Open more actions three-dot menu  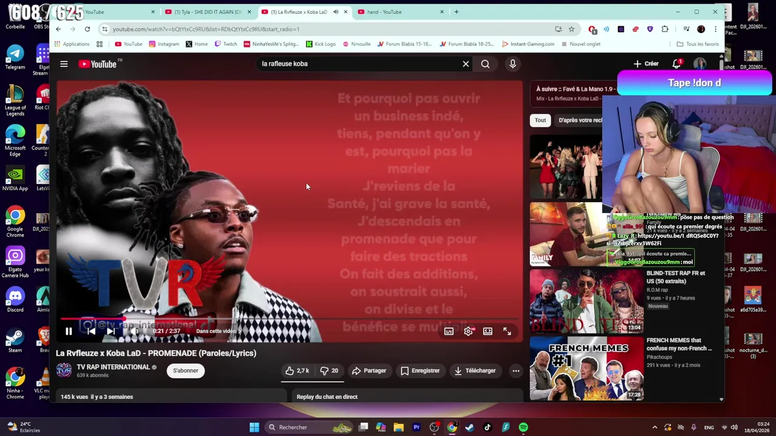click(516, 371)
